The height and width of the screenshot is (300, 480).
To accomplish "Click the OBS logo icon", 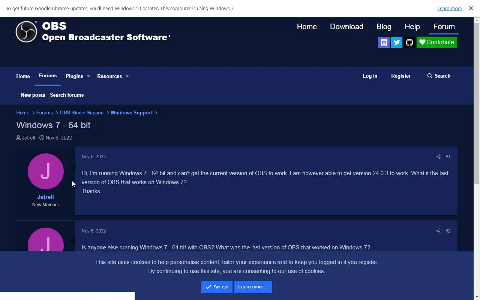I will 26,31.
